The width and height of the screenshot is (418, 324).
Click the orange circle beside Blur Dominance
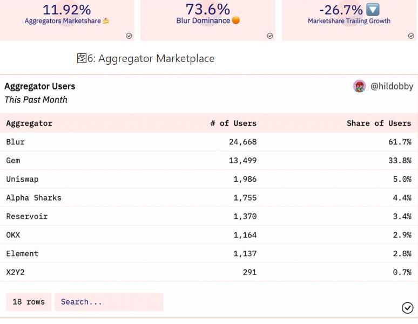[x=236, y=20]
